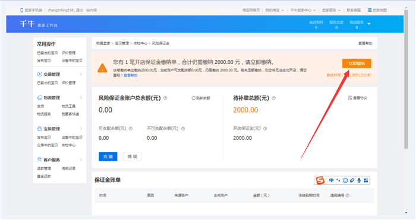Click the blue 充值 button
This screenshot has width=416, height=220.
pos(108,157)
